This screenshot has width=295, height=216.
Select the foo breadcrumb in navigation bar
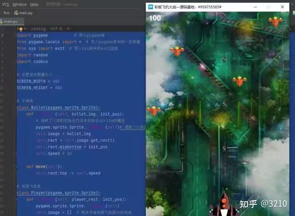click(x=6, y=13)
